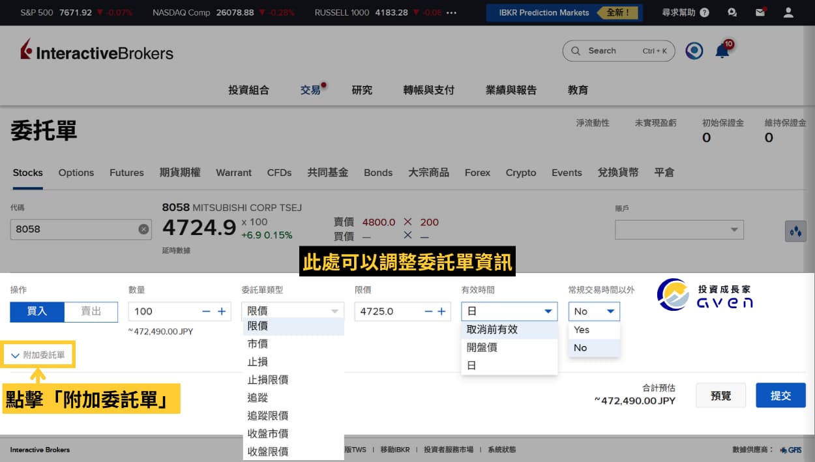The width and height of the screenshot is (815, 462).
Task: Open the 交易 menu
Action: tap(311, 90)
